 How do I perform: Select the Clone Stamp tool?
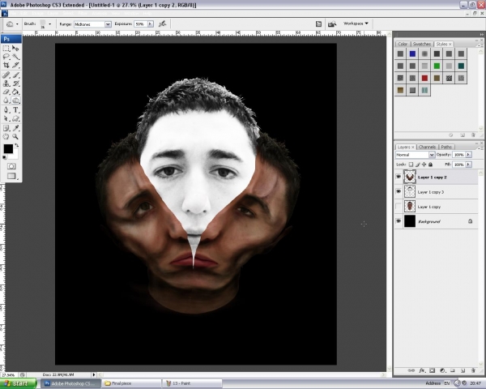coord(6,83)
